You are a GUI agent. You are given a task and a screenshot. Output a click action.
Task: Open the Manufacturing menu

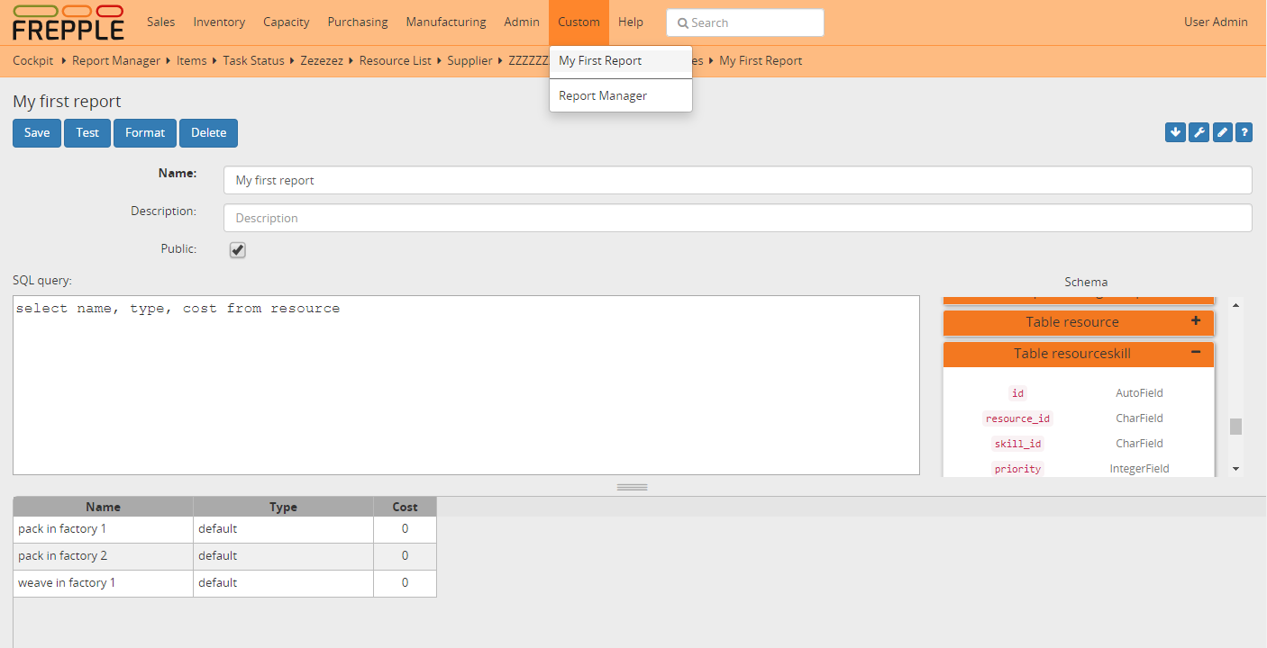[x=445, y=22]
